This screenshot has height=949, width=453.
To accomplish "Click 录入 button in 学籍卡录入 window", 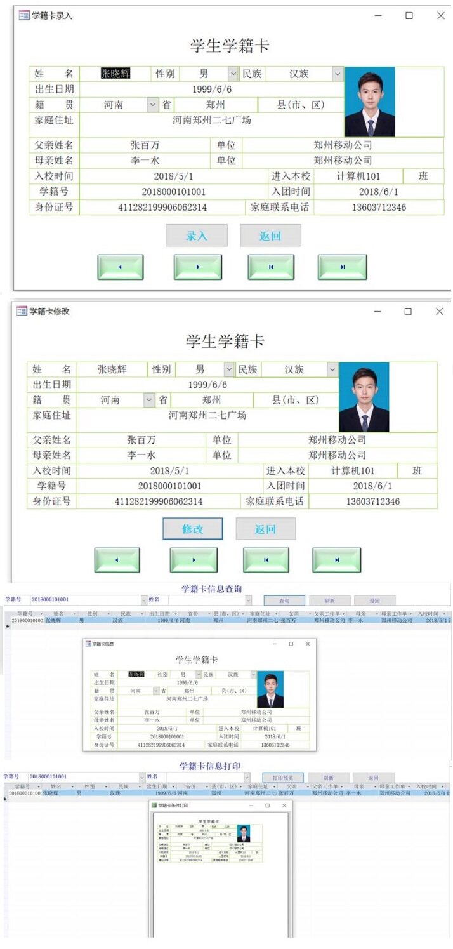I will [197, 236].
